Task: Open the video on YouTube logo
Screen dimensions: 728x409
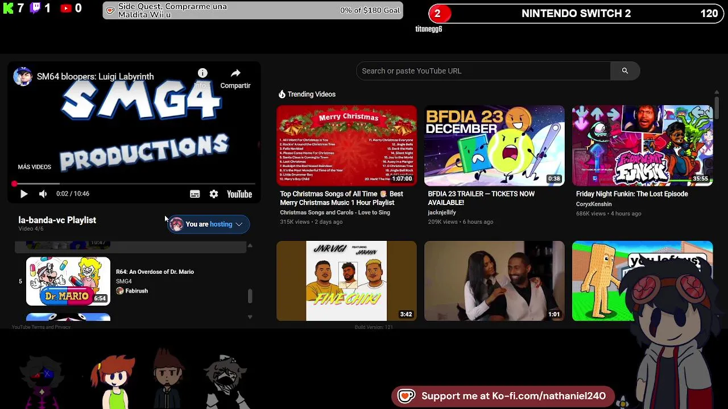Action: (x=239, y=194)
